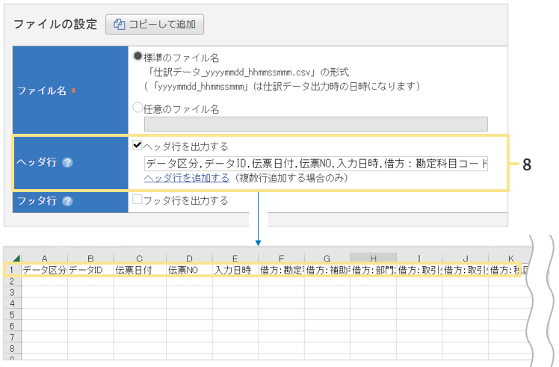The width and height of the screenshot is (559, 367).
Task: Select 任意のファイル名 radio option
Action: click(138, 108)
